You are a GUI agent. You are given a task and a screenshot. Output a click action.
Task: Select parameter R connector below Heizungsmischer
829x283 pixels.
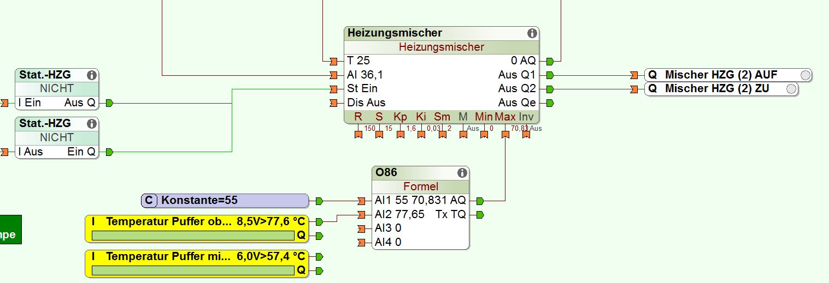click(358, 135)
